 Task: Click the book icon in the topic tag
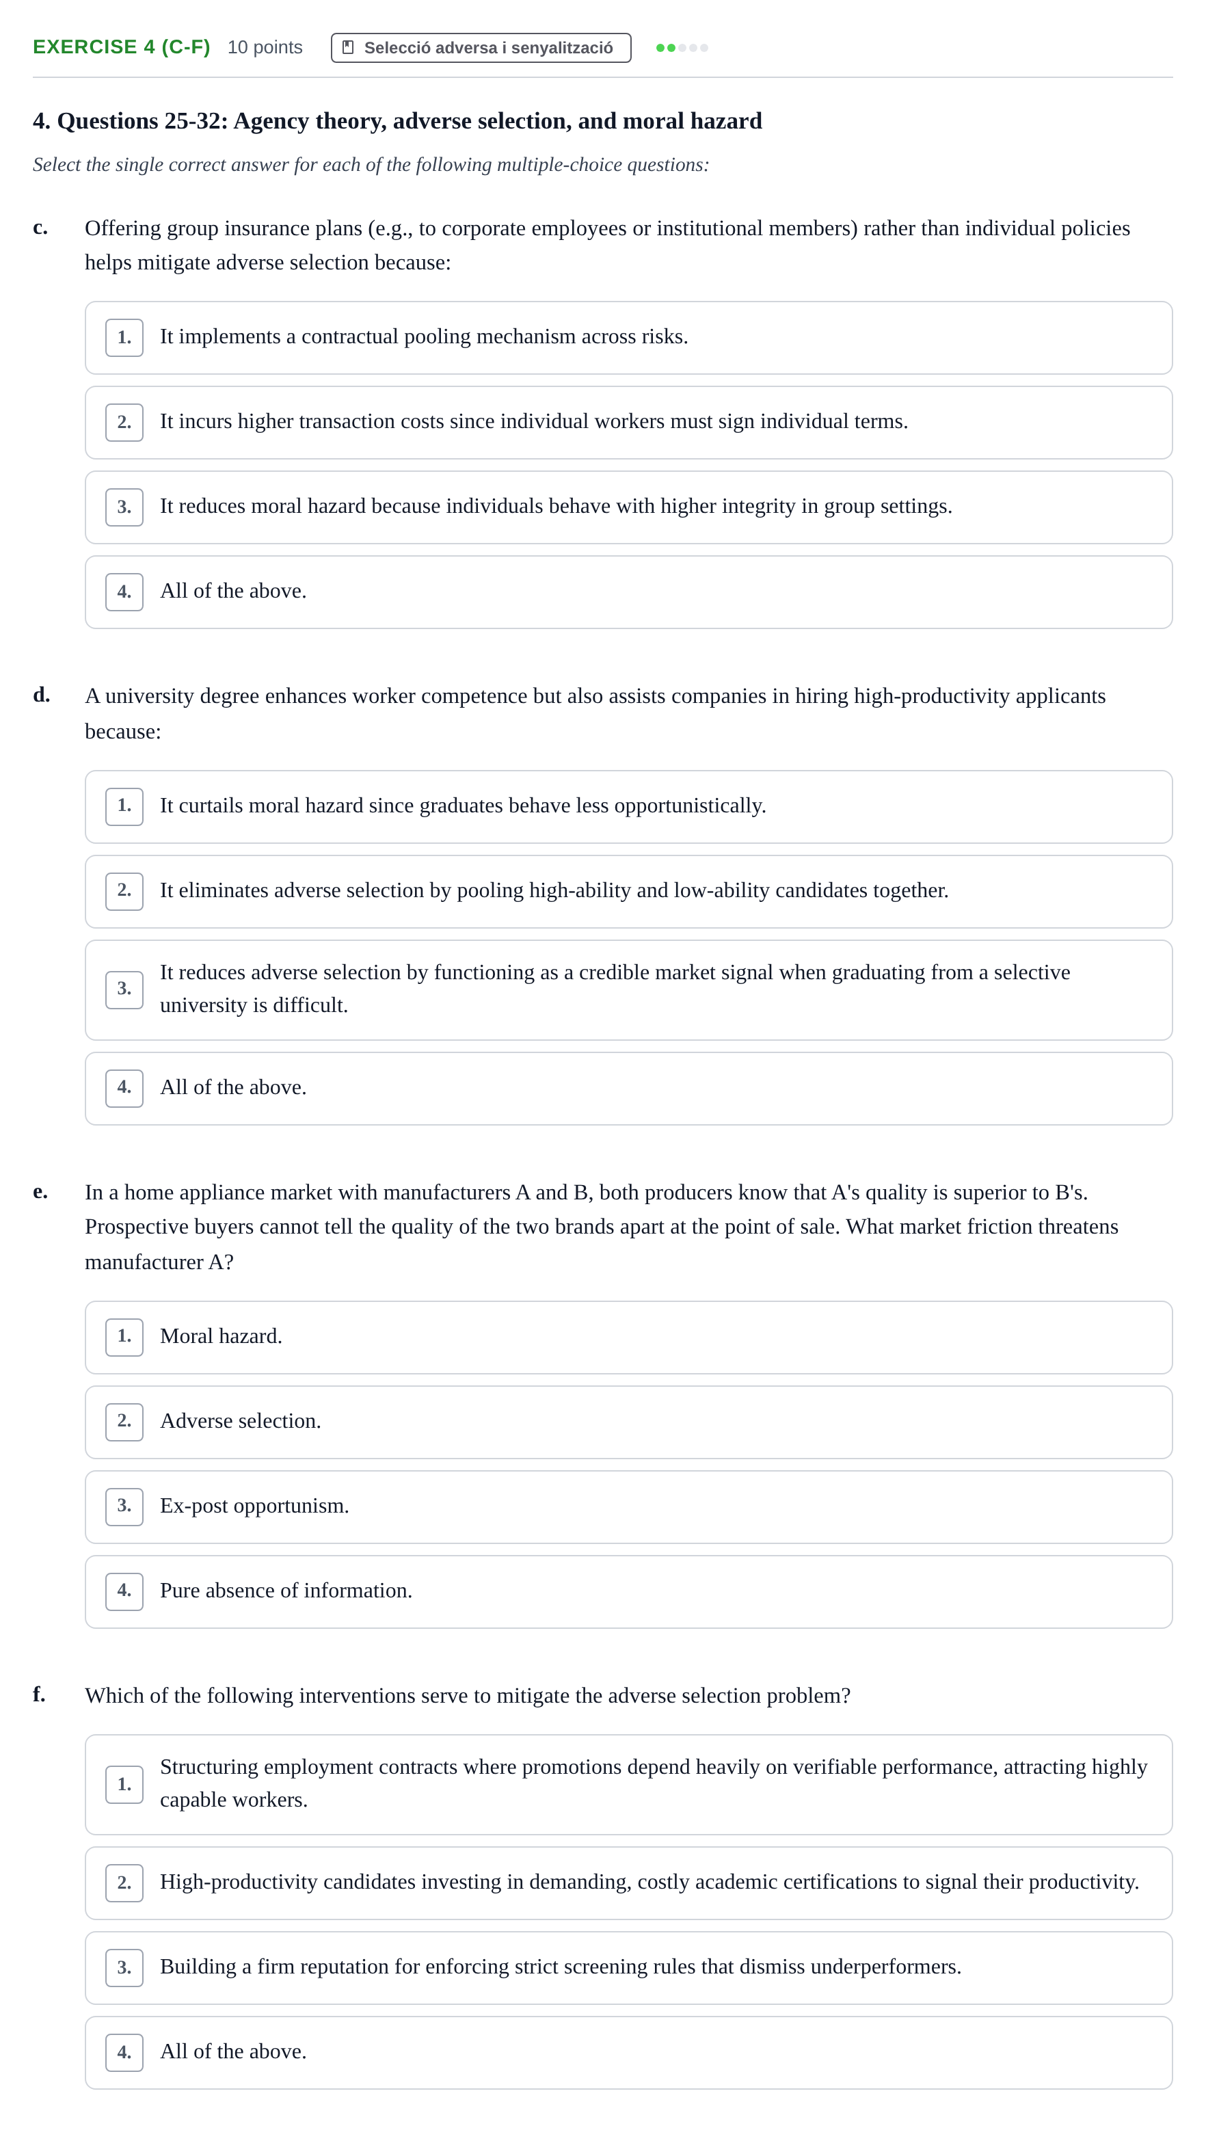pyautogui.click(x=348, y=48)
